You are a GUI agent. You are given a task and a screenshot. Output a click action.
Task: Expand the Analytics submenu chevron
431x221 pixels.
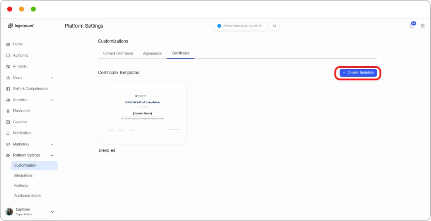point(52,100)
